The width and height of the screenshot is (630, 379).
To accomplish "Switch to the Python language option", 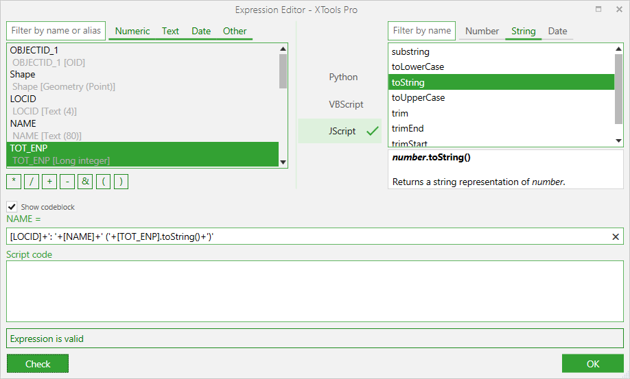I will point(343,77).
